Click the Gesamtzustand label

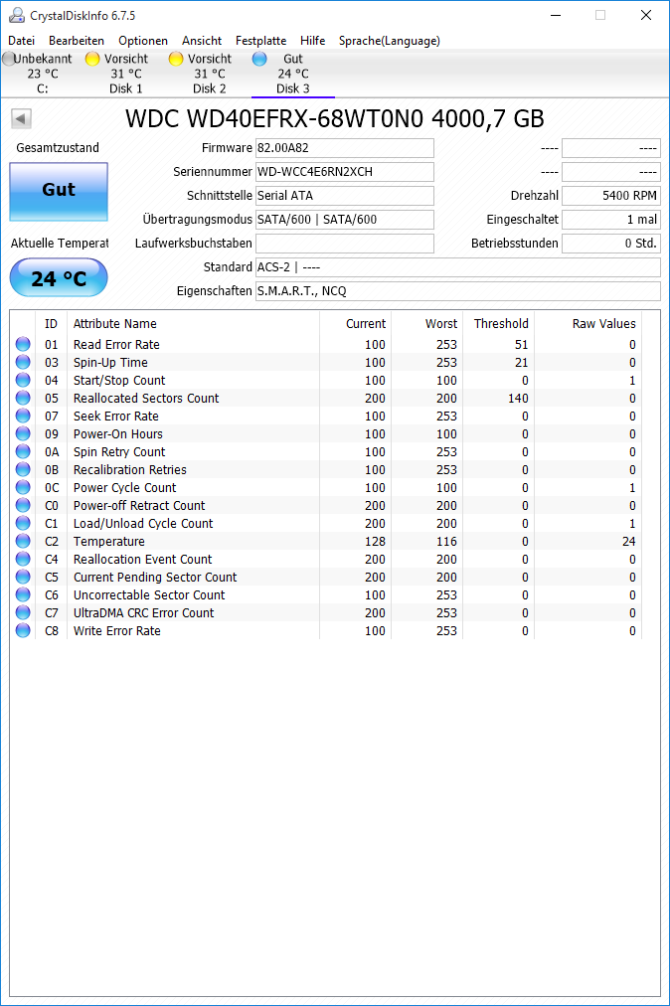click(x=58, y=148)
